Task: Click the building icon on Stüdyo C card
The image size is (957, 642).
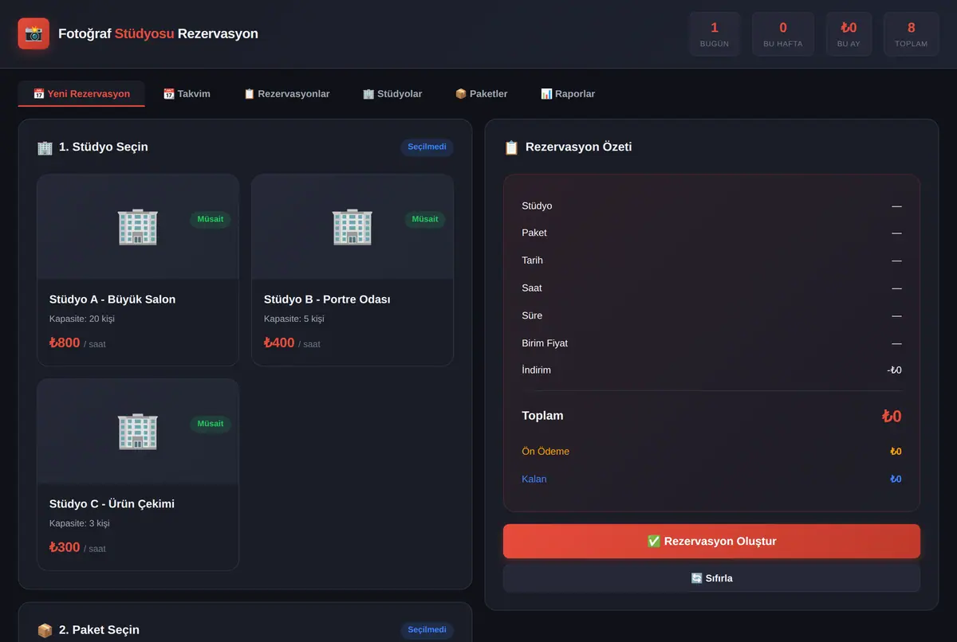Action: [x=138, y=432]
